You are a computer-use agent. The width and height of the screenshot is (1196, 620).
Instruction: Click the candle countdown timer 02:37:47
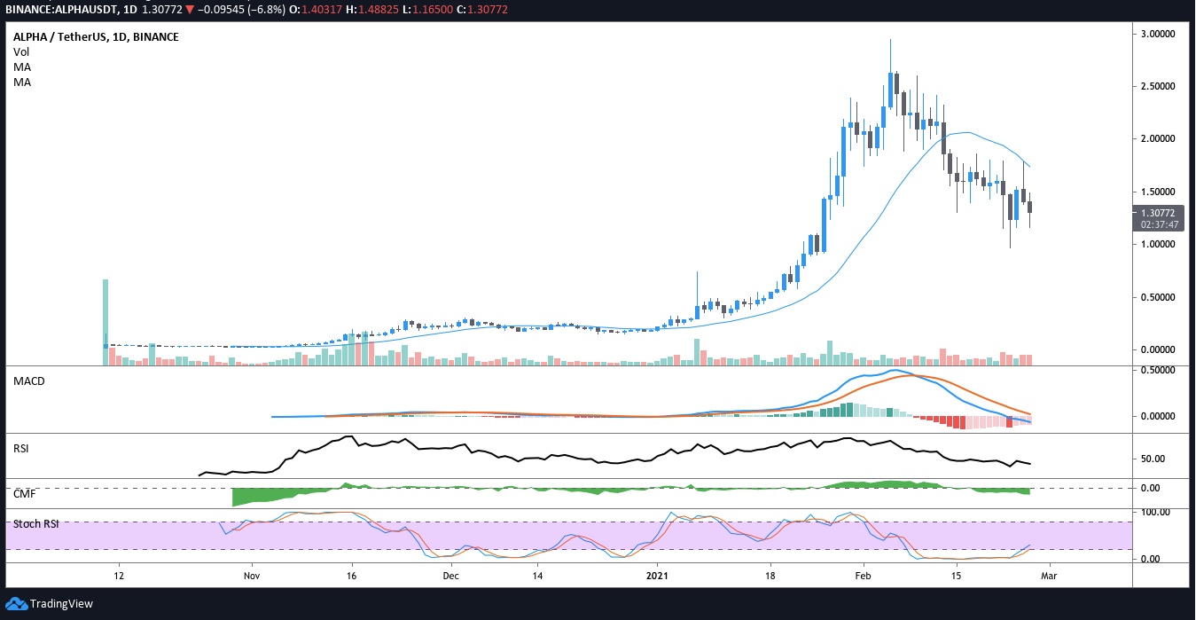1160,225
